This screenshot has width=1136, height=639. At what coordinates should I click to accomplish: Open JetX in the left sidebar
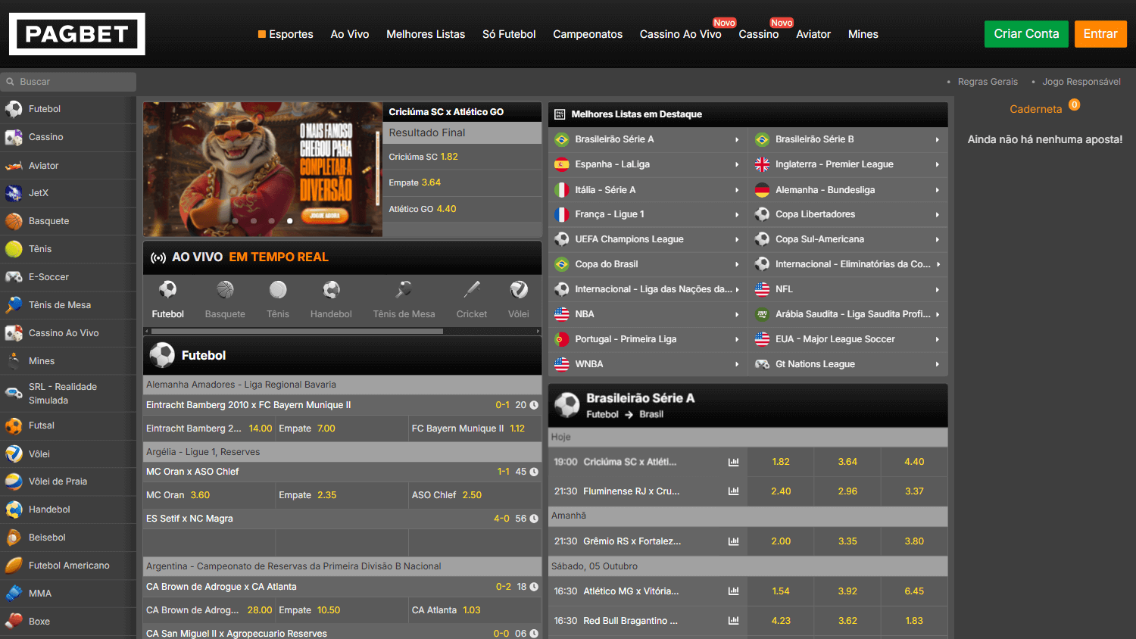pyautogui.click(x=68, y=193)
